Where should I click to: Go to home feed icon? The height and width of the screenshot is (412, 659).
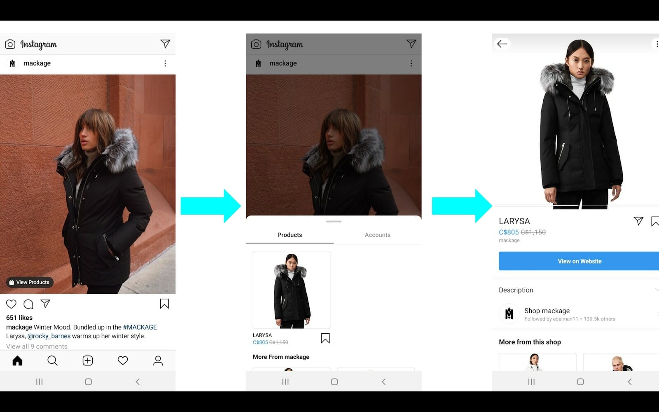(17, 361)
